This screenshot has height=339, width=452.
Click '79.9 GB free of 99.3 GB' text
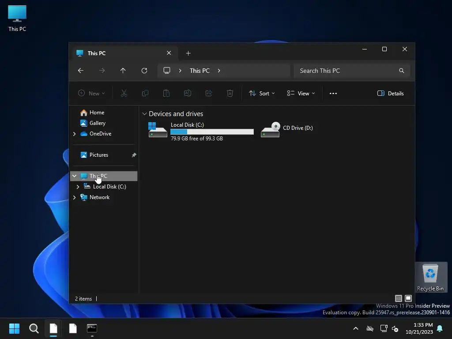click(197, 139)
